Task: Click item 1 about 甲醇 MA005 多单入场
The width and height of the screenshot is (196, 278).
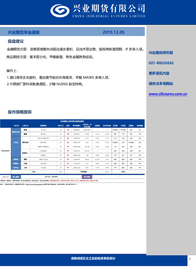Action: tap(58, 78)
